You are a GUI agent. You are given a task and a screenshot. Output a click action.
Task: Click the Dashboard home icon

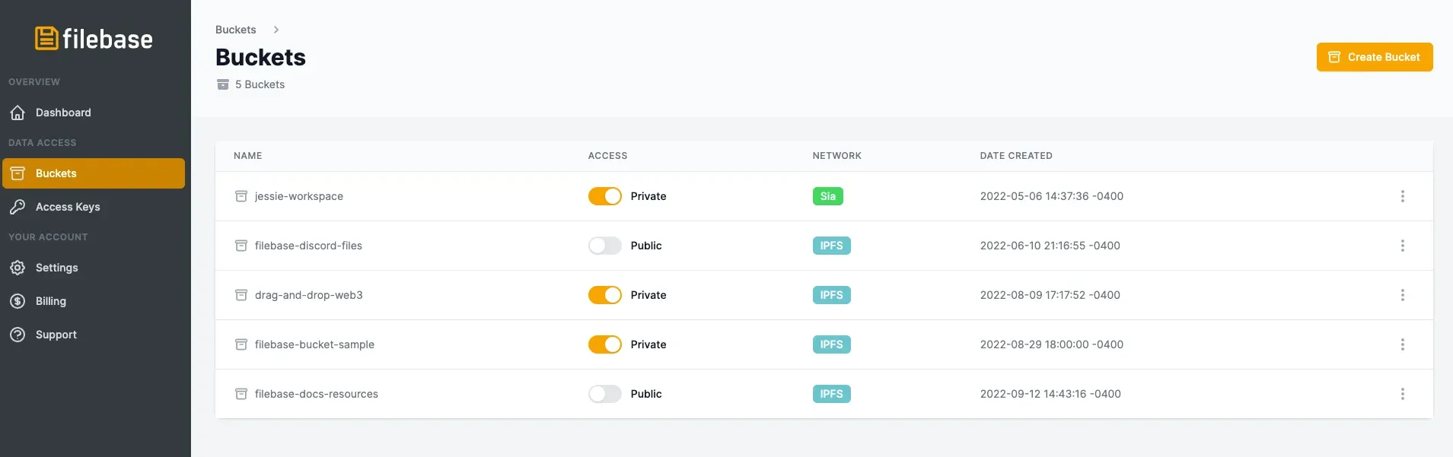tap(18, 113)
